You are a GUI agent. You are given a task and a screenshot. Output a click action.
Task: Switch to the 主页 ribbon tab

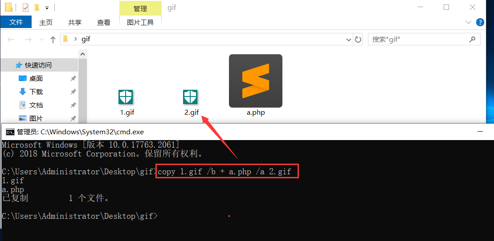[46, 22]
